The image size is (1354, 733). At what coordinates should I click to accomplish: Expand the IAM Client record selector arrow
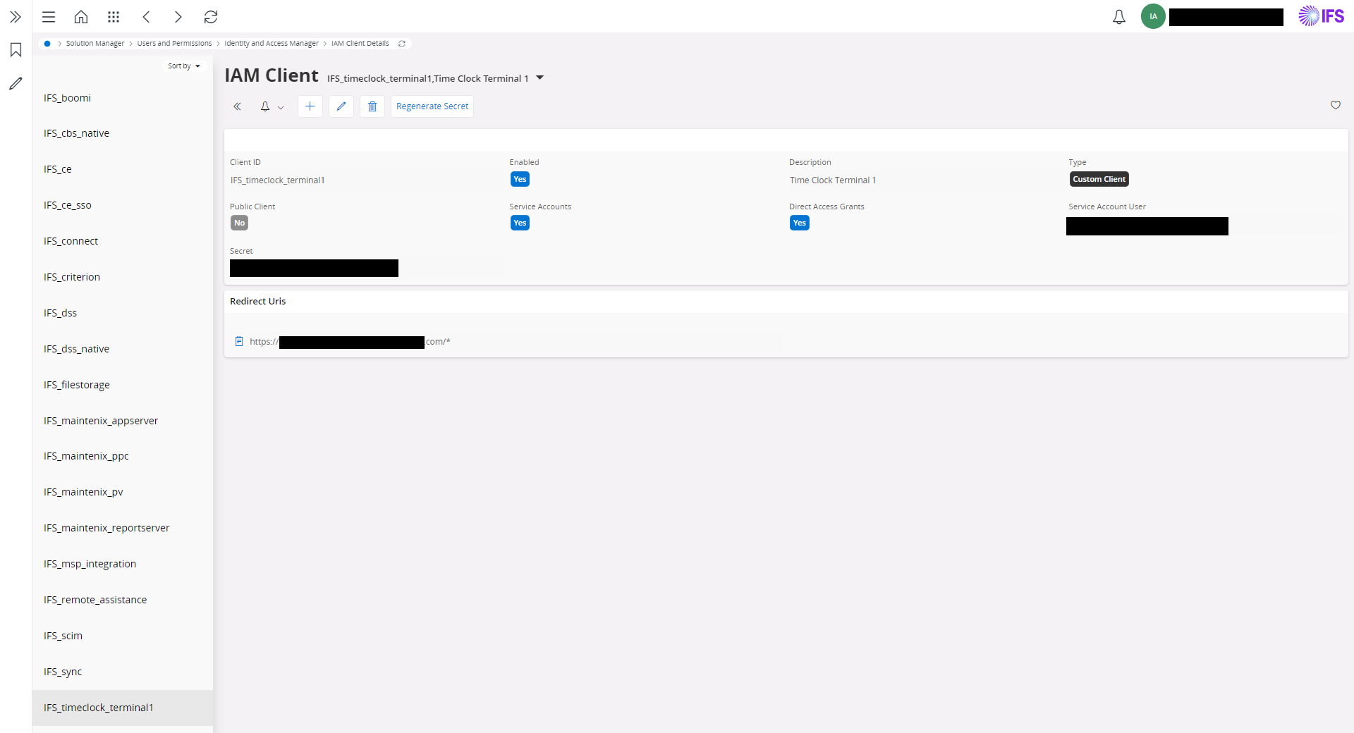tap(540, 78)
